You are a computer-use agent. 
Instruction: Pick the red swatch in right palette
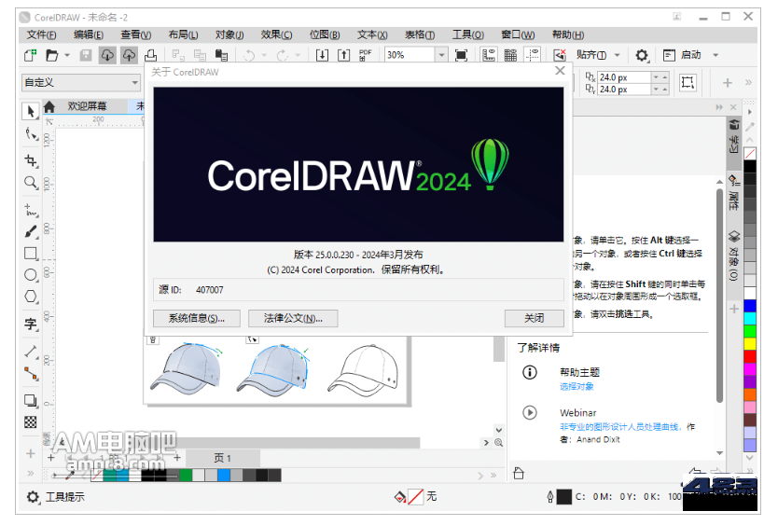[750, 356]
